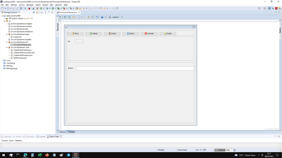The image size is (282, 158).
Task: Click the globe externalize strings icon
Action: point(102,17)
